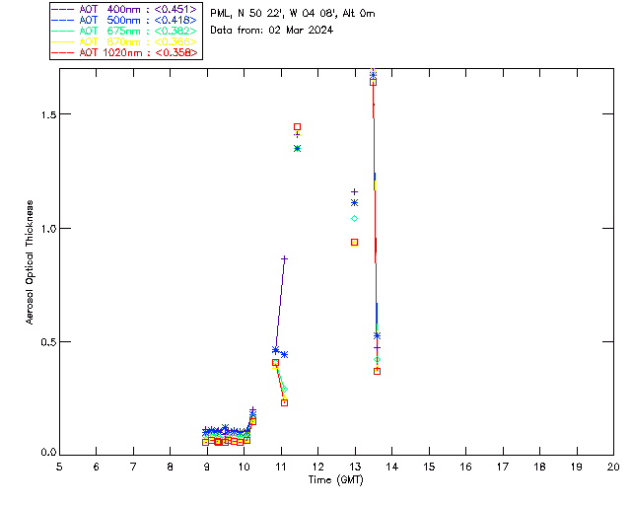
Task: Click the 'AOT 870nm : <0.366>' legend text
Action: 138,41
